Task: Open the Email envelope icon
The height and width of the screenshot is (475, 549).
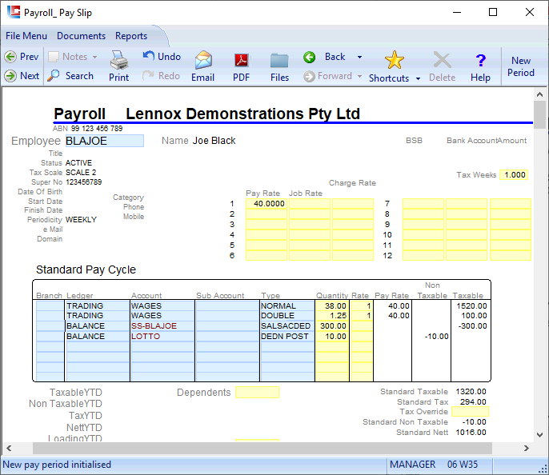Action: [x=202, y=61]
